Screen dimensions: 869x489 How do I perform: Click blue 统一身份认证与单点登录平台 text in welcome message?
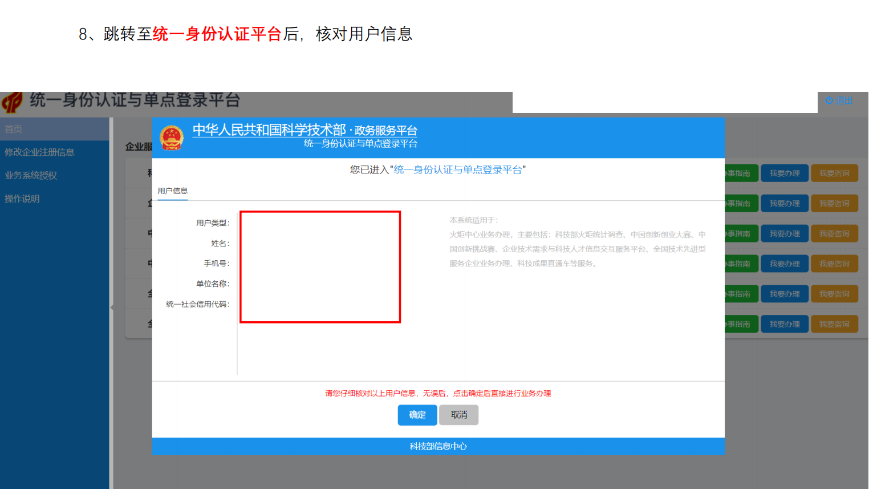pyautogui.click(x=458, y=170)
